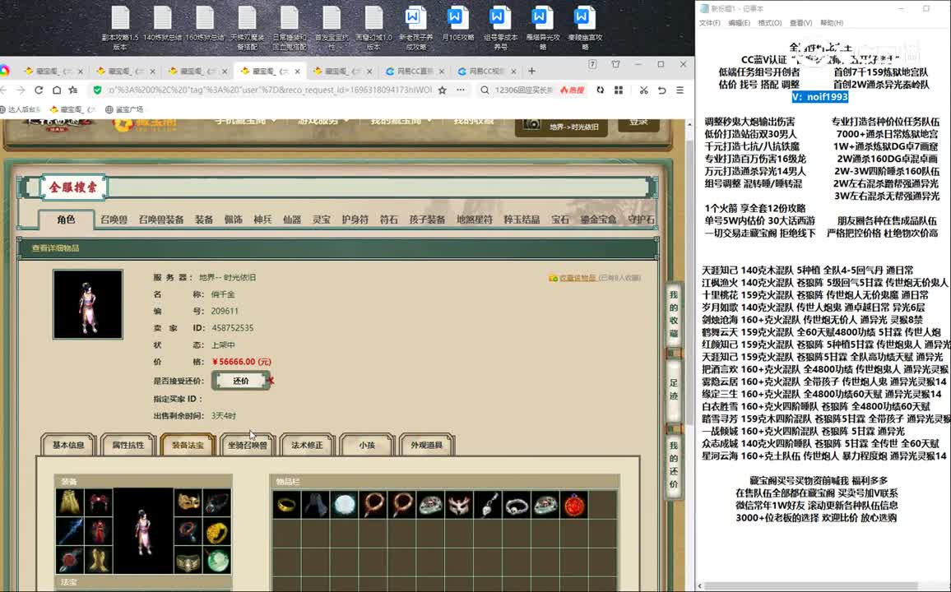
Task: Open the 足迹 side panel button
Action: 673,390
